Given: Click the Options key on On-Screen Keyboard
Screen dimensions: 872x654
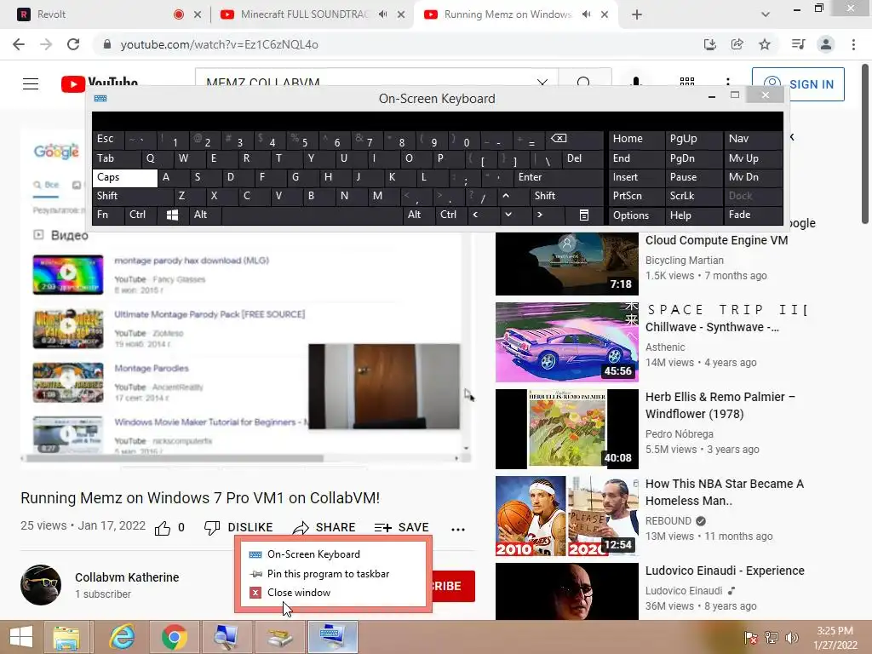Looking at the screenshot, I should (x=636, y=215).
